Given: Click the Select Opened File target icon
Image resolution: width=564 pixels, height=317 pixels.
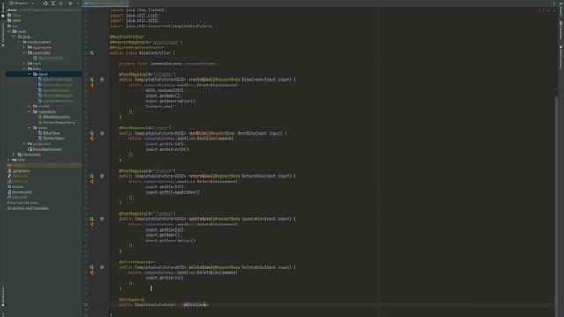Looking at the screenshot, I should pyautogui.click(x=45, y=4).
